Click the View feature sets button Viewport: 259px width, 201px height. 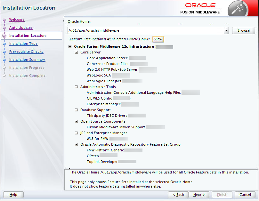[x=158, y=39]
